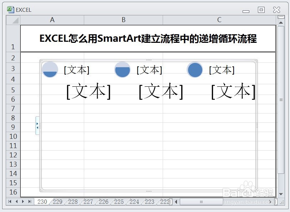Close the workbook window
The width and height of the screenshot is (290, 212).
point(276,10)
